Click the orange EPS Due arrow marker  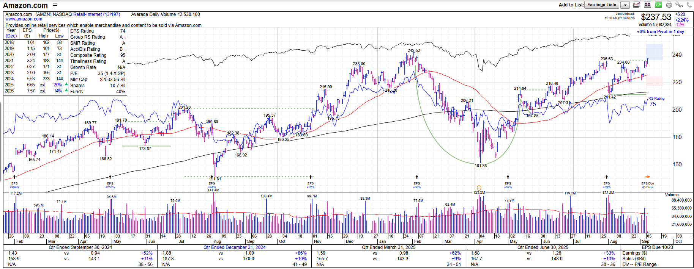coord(648,177)
